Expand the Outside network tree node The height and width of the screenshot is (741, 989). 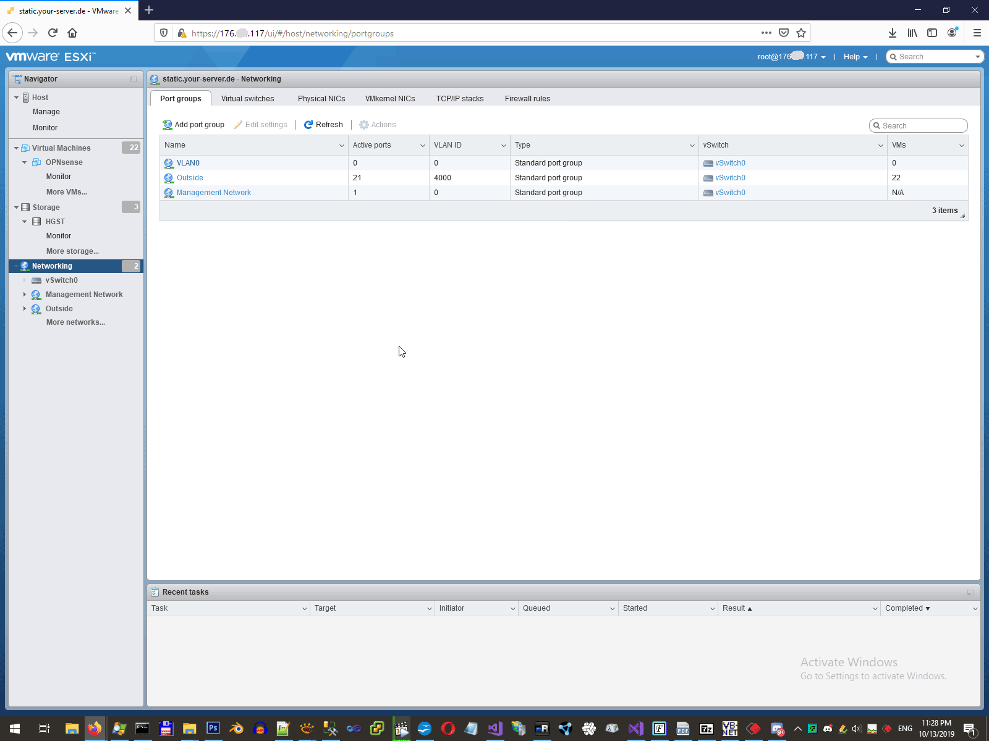(x=25, y=309)
